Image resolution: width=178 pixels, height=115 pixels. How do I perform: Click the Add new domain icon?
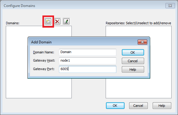coord(48,22)
